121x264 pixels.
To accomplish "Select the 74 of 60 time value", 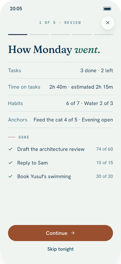I will tap(105, 149).
